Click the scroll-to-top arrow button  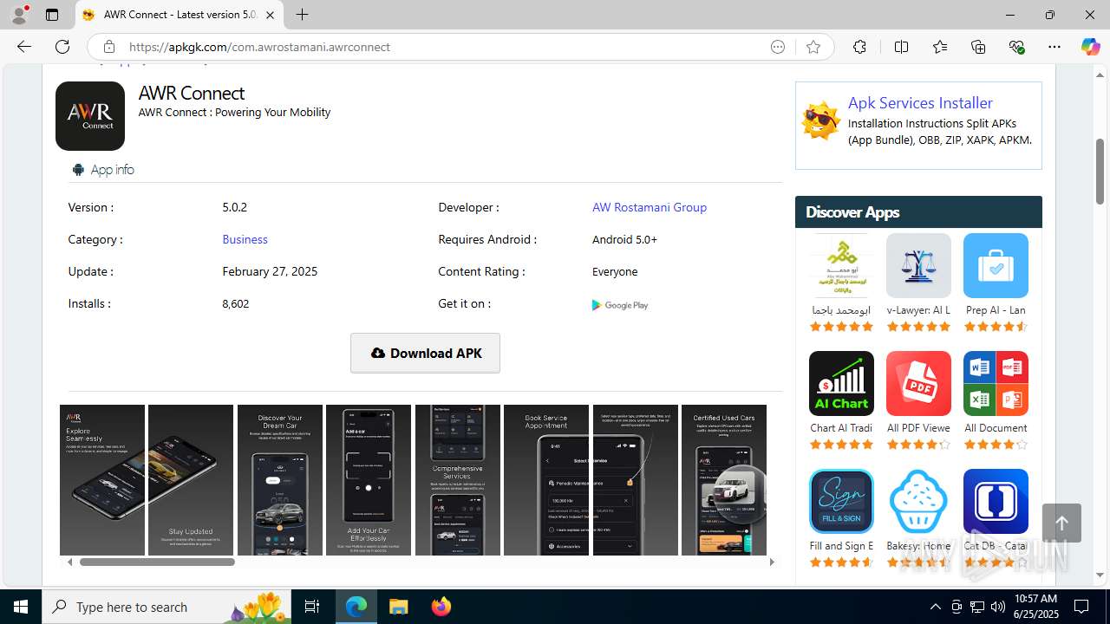coord(1061,523)
